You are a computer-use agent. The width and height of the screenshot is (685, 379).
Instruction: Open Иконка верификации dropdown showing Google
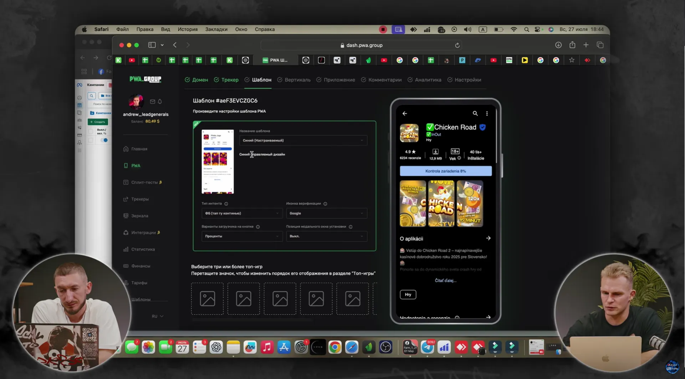pyautogui.click(x=326, y=213)
